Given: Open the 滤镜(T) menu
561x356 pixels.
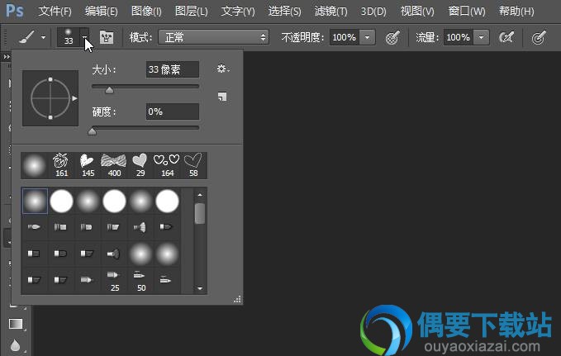Looking at the screenshot, I should (331, 11).
